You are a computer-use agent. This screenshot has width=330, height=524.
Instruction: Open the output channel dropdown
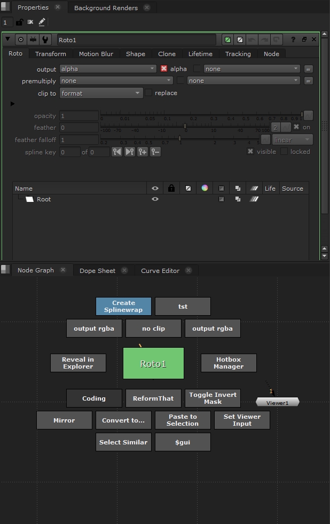tap(108, 68)
